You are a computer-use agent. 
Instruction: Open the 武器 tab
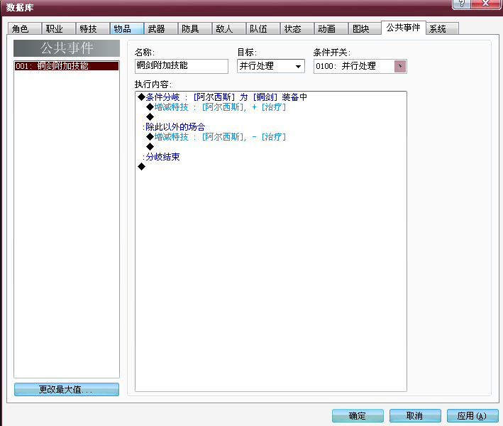(161, 28)
